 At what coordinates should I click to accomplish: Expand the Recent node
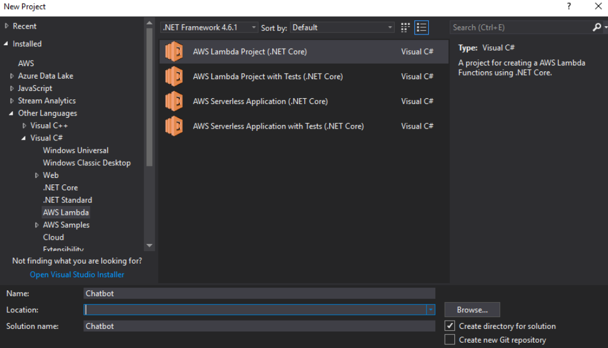tap(7, 26)
